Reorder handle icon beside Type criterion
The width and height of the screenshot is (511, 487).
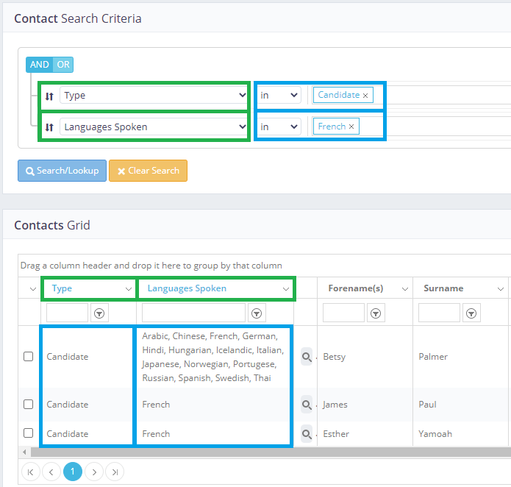[49, 96]
